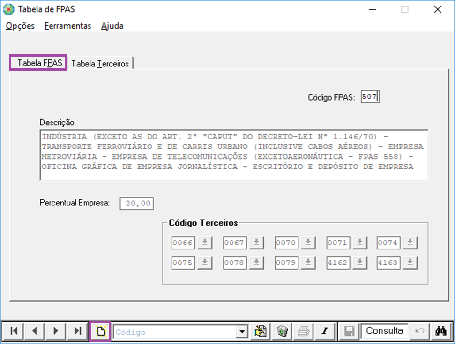Click the 4162 terceiros code field
Viewport: 455px width, 344px height.
point(338,263)
